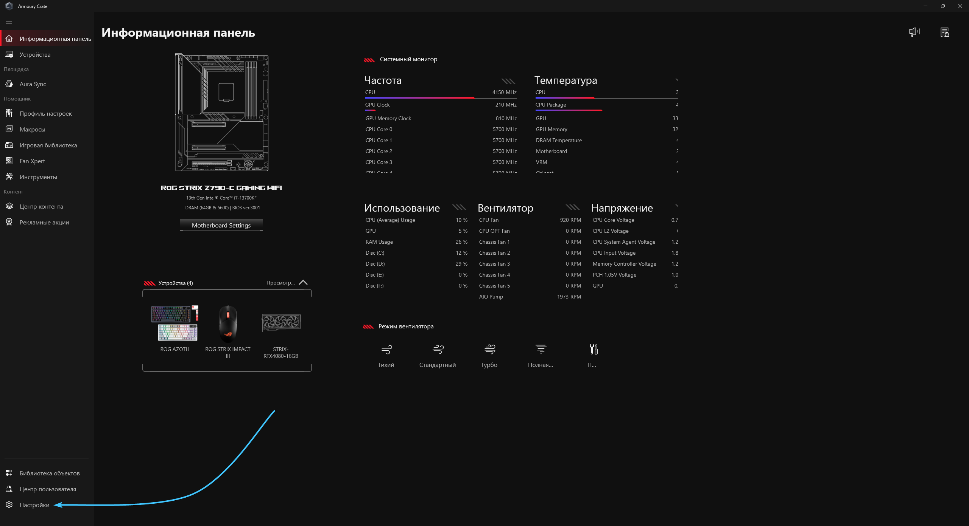Image resolution: width=969 pixels, height=526 pixels.
Task: Click the GPU Memory Clock 810 MHz row
Action: 441,118
